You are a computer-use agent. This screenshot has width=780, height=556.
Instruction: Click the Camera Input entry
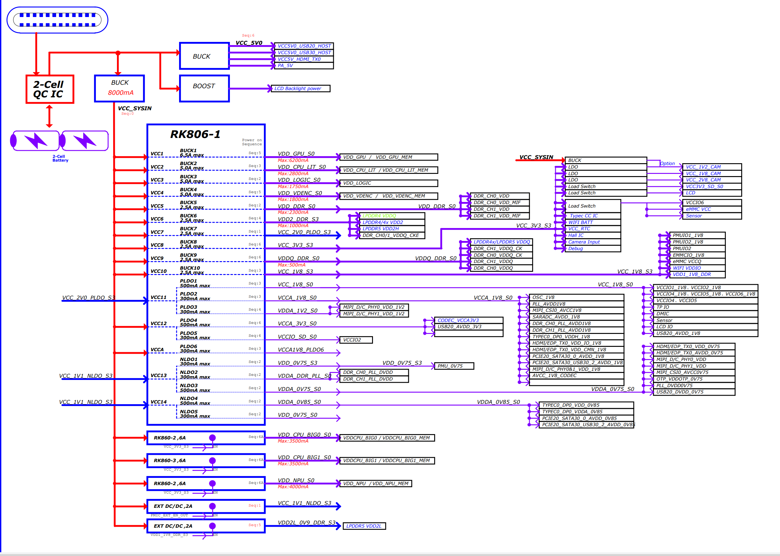tap(593, 242)
